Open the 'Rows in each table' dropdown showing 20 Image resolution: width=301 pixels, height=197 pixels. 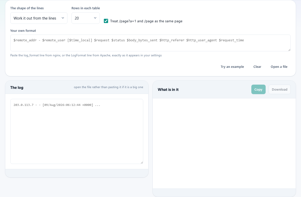pos(86,18)
